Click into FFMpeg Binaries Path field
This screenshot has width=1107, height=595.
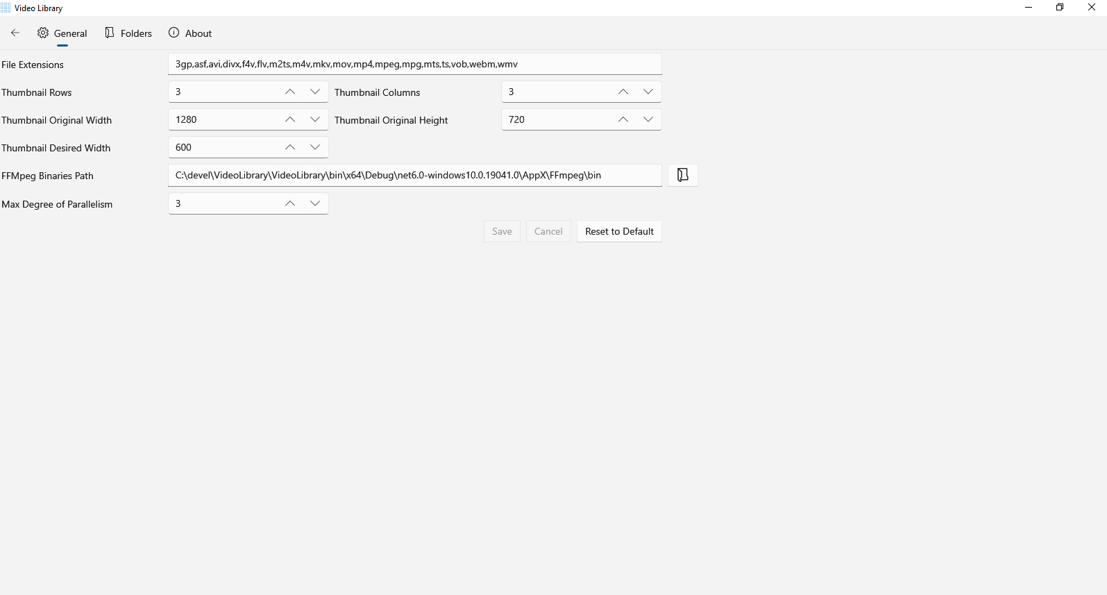click(x=415, y=175)
